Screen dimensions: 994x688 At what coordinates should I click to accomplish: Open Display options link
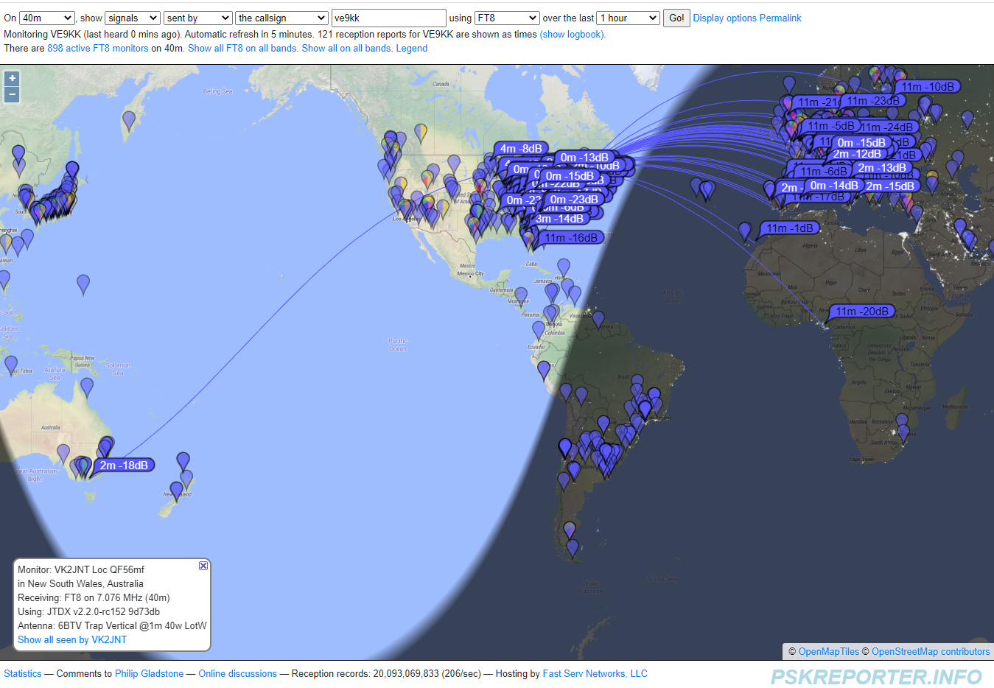click(x=724, y=18)
